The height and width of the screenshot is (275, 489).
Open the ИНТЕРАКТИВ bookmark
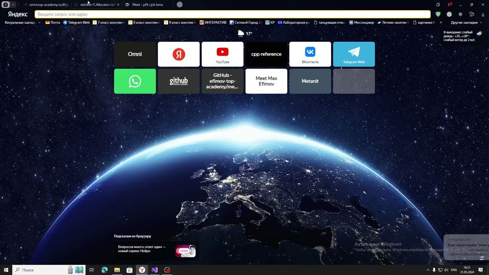click(x=213, y=23)
